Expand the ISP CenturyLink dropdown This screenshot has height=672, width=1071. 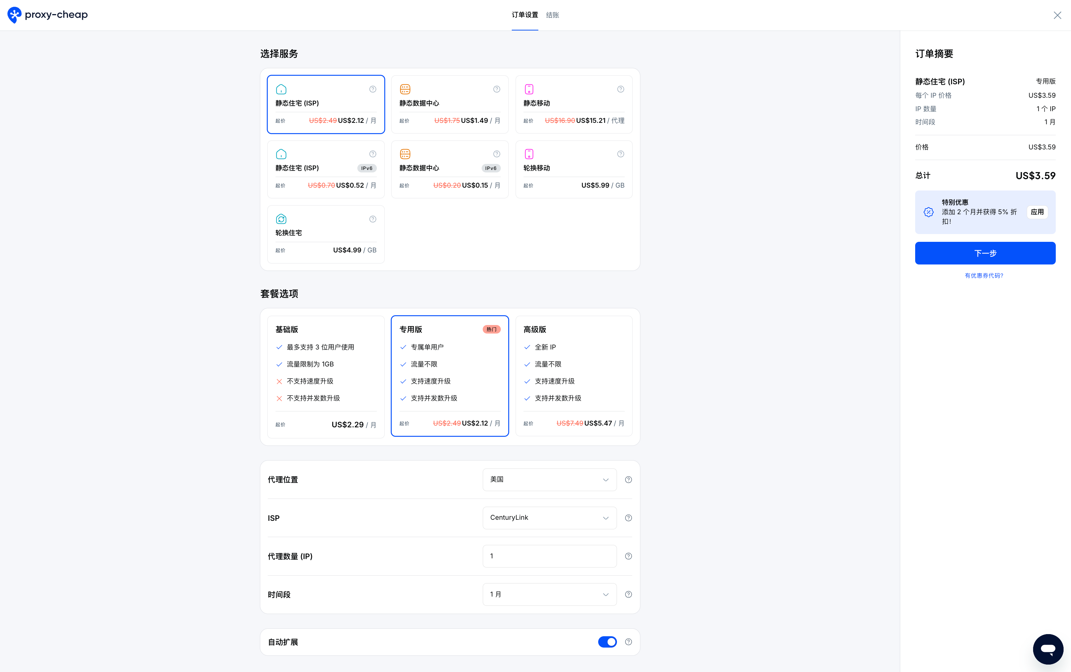549,518
